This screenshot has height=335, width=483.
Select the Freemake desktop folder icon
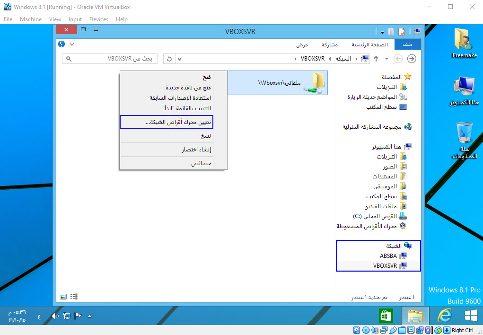465,43
